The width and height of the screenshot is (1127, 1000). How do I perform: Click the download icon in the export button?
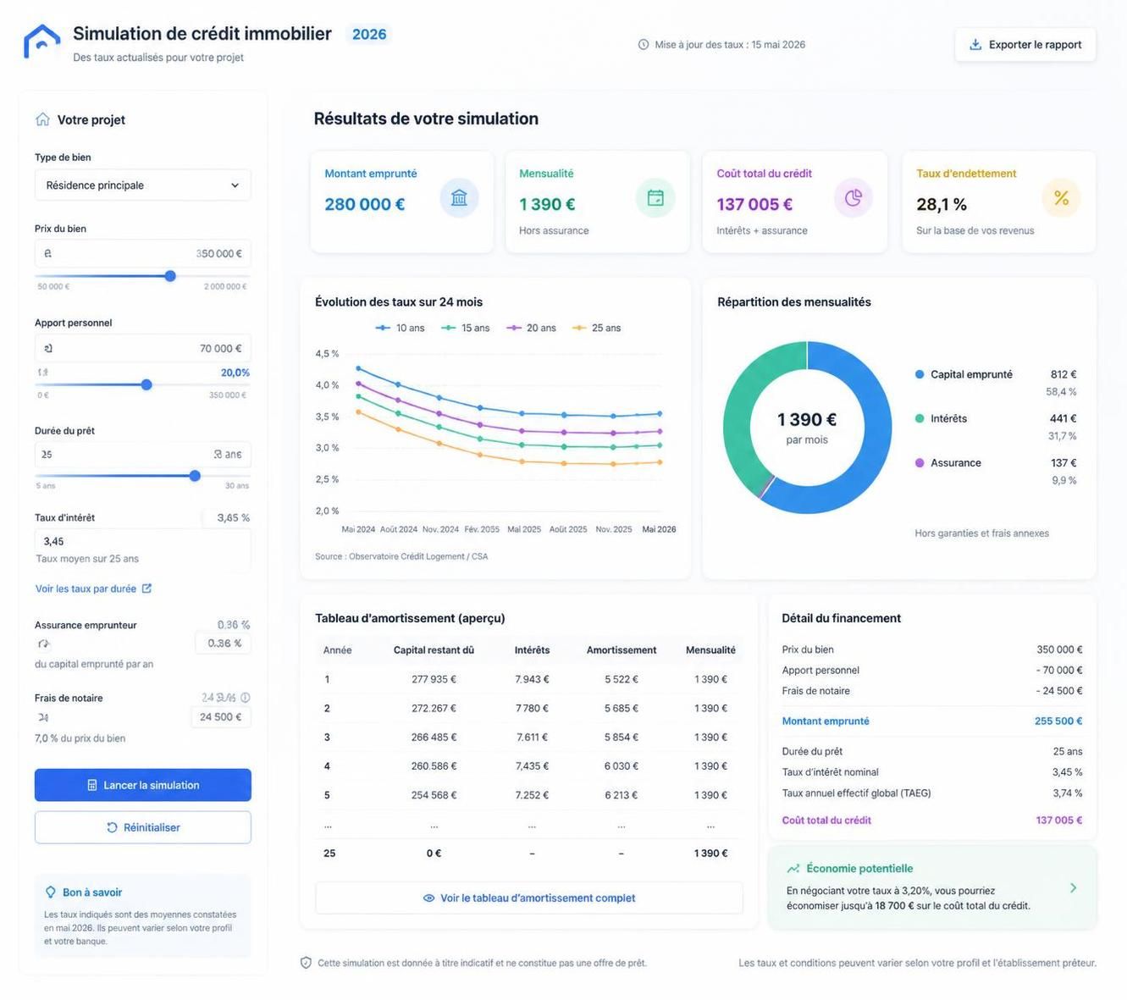975,45
